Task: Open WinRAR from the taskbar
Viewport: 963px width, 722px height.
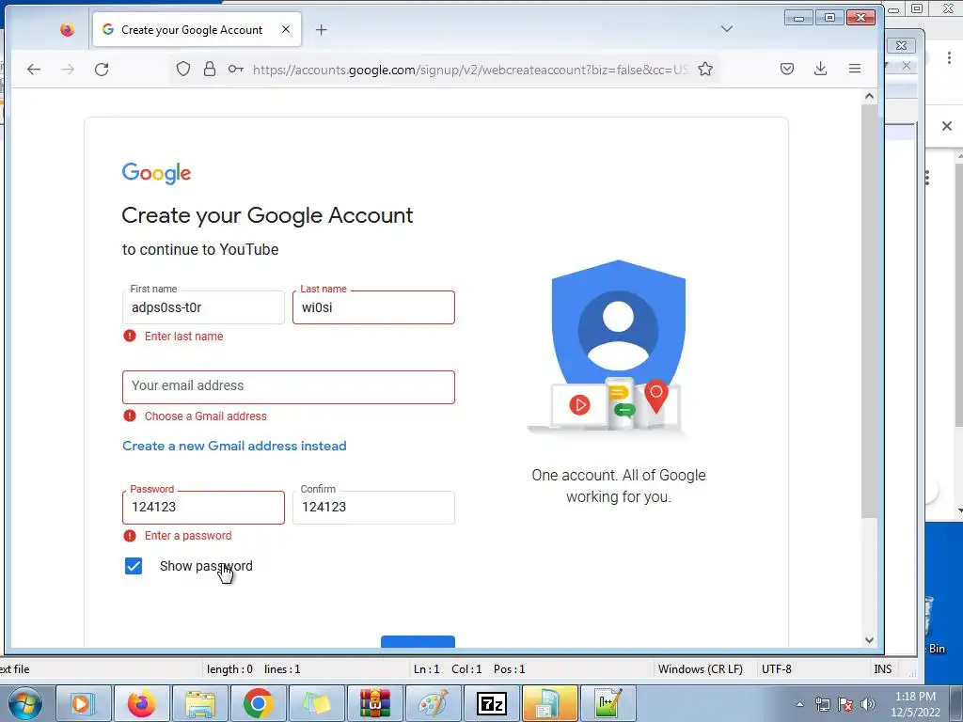Action: (x=374, y=703)
